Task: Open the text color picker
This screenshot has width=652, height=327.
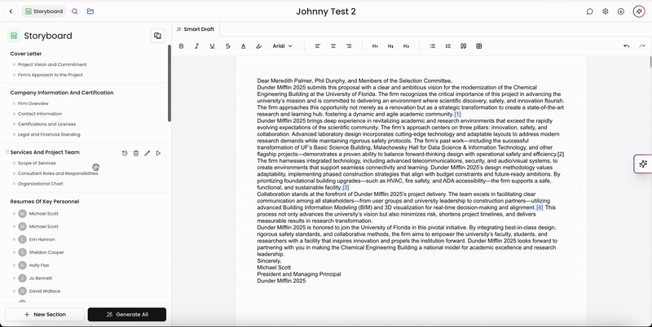Action: pos(243,46)
